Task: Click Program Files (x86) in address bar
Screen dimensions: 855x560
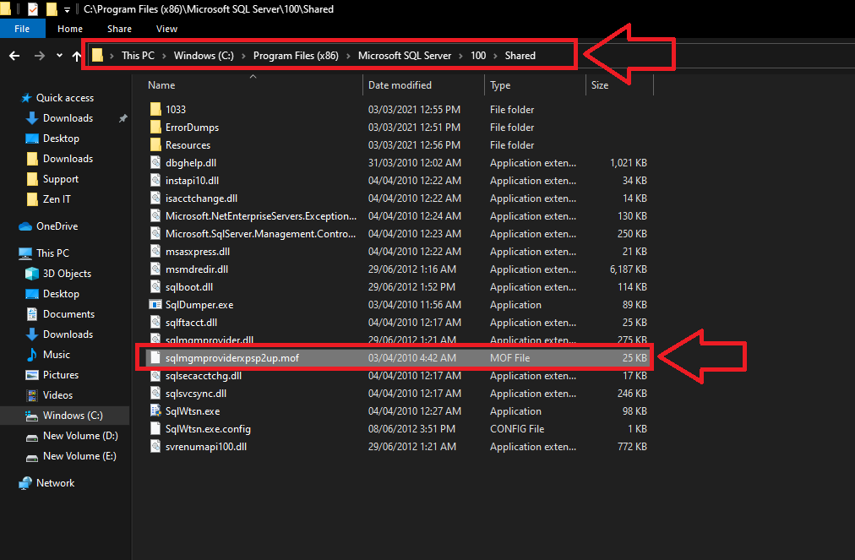Action: 296,56
